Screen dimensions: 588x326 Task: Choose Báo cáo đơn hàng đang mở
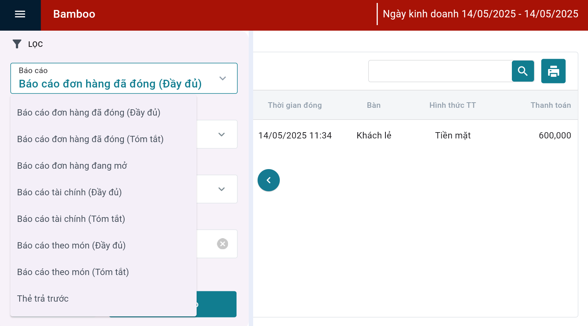[72, 166]
